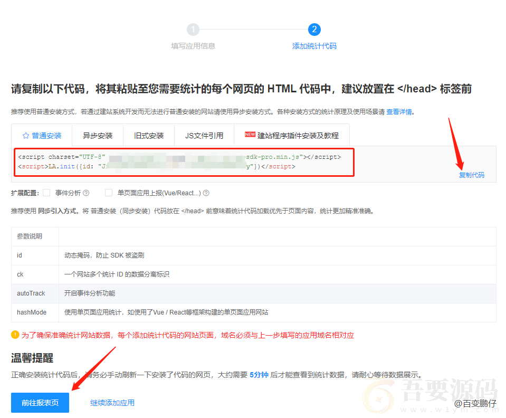Image resolution: width=506 pixels, height=418 pixels.
Task: Select the autoTrack parameter row
Action: click(253, 293)
